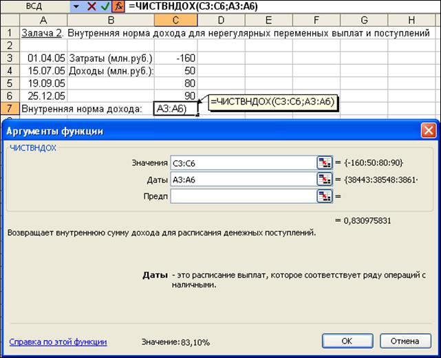Click the red X cancel entry icon
This screenshot has width=441, height=358.
point(91,6)
